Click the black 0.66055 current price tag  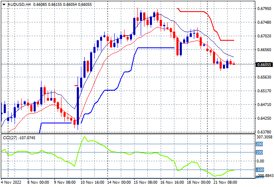point(264,65)
